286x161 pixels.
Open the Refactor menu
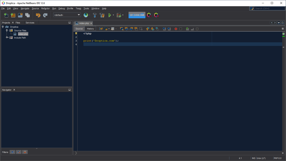(x=45, y=8)
